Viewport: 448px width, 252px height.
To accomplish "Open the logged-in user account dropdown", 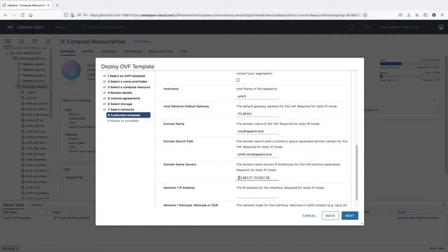I will point(402,27).
